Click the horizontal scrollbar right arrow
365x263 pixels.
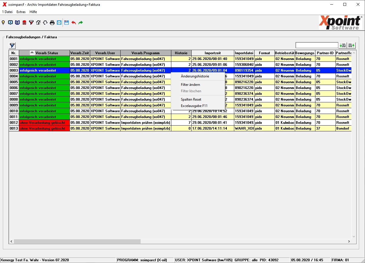click(349, 241)
